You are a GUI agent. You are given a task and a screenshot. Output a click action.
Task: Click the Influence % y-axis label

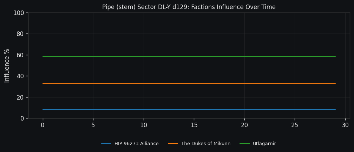7,65
